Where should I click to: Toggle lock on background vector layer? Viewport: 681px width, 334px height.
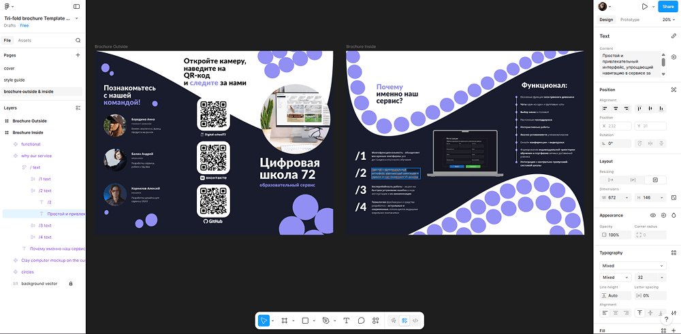coord(71,284)
